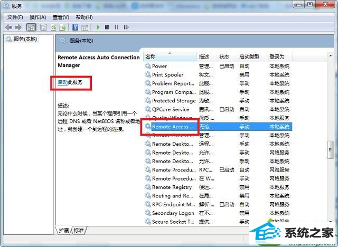Viewport: 338px width, 247px height.
Task: Switch to the 扩展 tab
Action: pyautogui.click(x=64, y=231)
